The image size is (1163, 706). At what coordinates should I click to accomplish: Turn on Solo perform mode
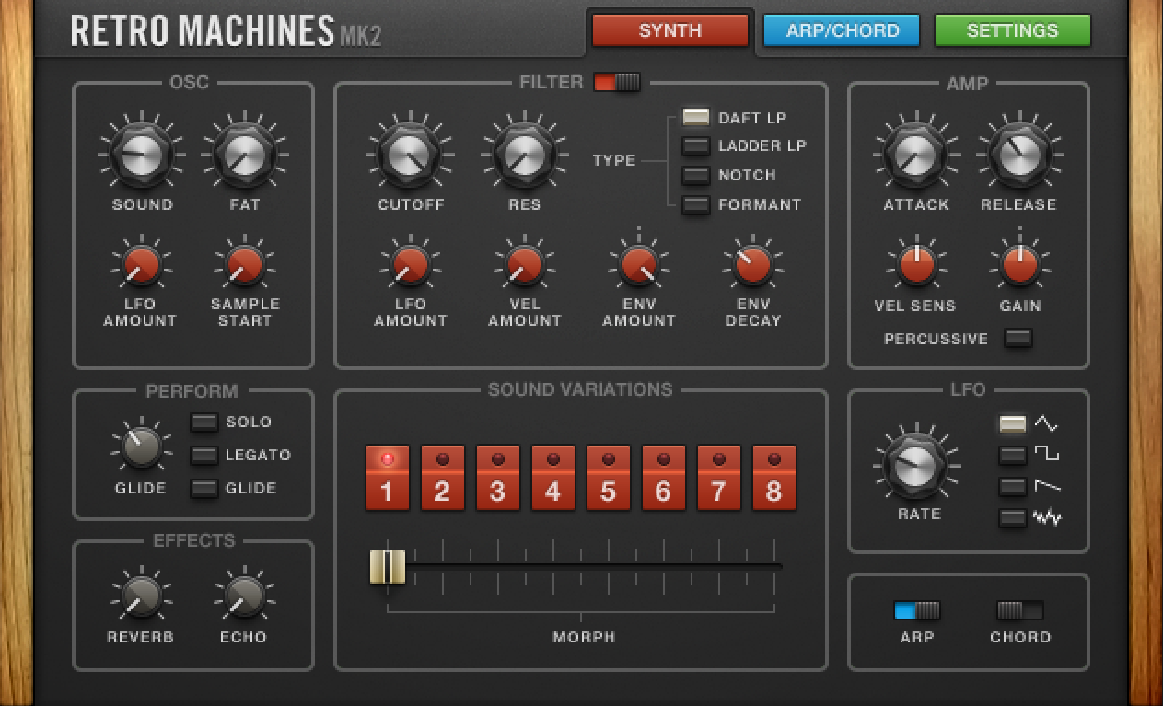[204, 422]
